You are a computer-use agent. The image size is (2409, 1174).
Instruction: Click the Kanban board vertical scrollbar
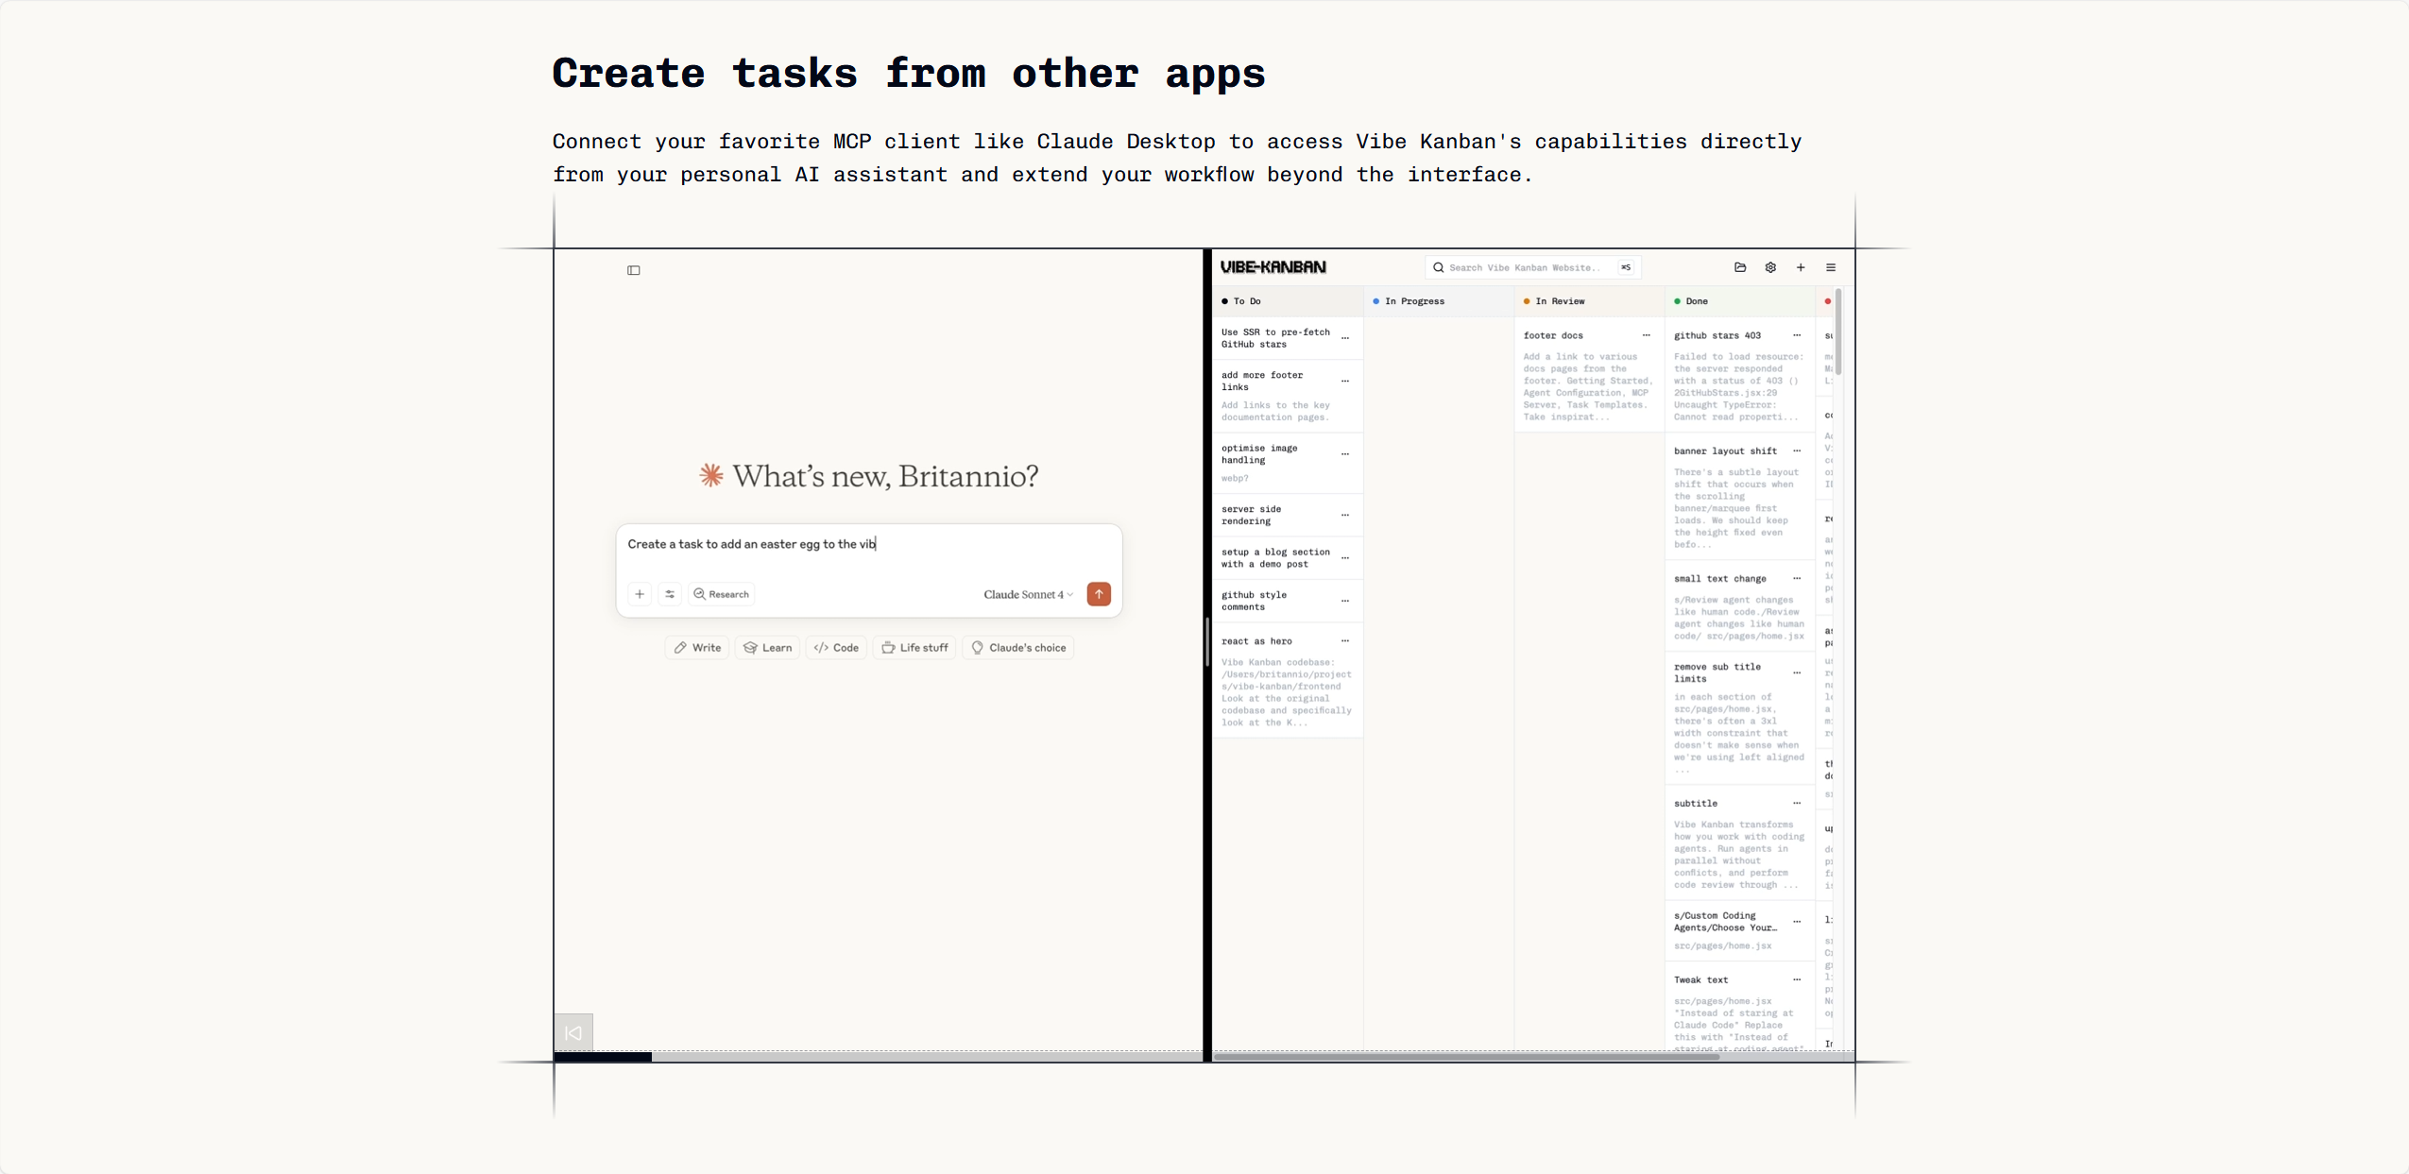click(1838, 332)
